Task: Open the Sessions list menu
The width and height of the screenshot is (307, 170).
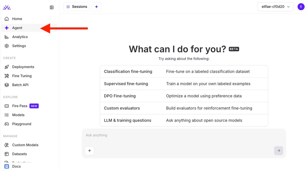Action: [77, 7]
